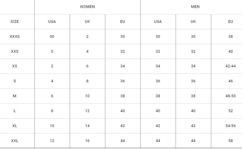Select the SIZE column header
243x149 pixels.
pyautogui.click(x=15, y=22)
